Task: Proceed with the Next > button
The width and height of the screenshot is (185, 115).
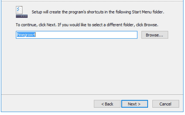Action: coord(135,104)
